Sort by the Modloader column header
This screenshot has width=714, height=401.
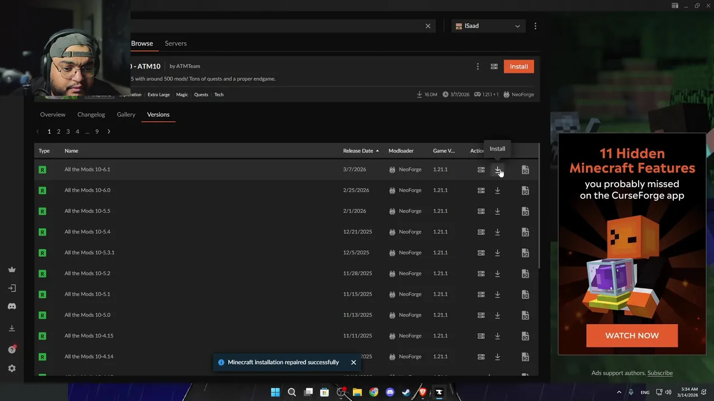(x=401, y=151)
